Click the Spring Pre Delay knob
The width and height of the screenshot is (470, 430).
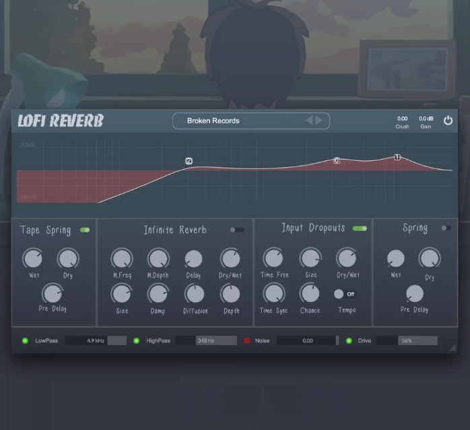415,293
